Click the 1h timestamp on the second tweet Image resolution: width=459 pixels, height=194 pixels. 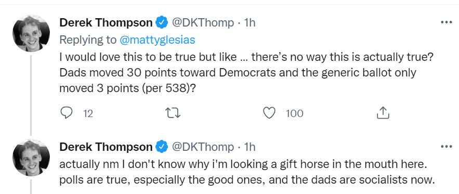point(250,147)
